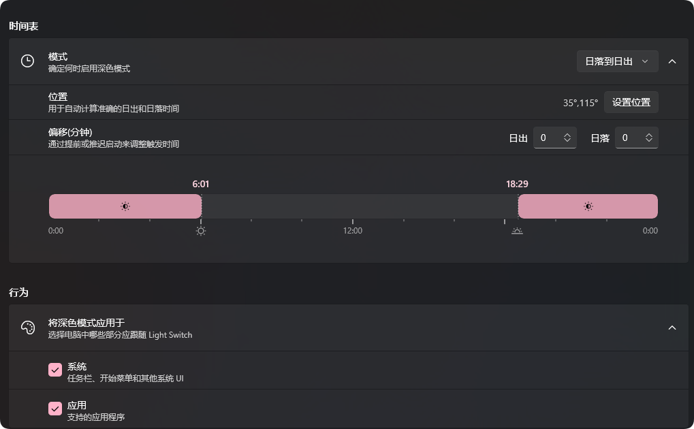Click the 日落 offset stepper arrows
Screen dimensions: 694x429
(x=649, y=138)
